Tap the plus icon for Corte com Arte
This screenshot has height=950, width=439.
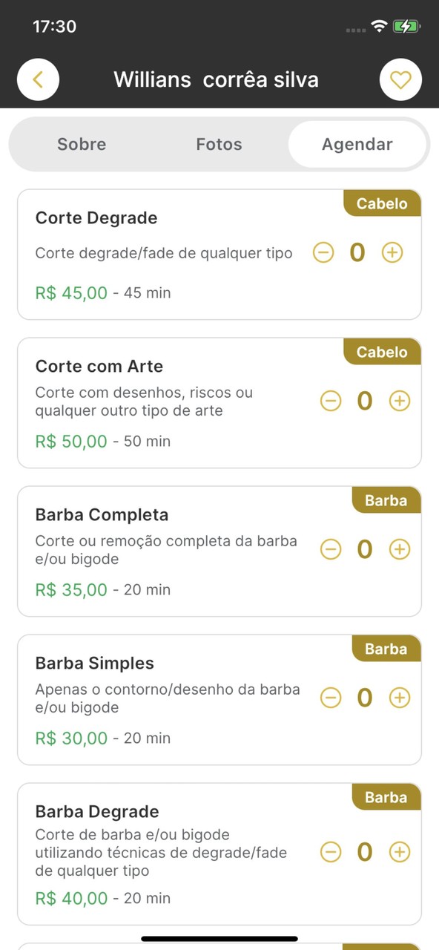coord(399,401)
